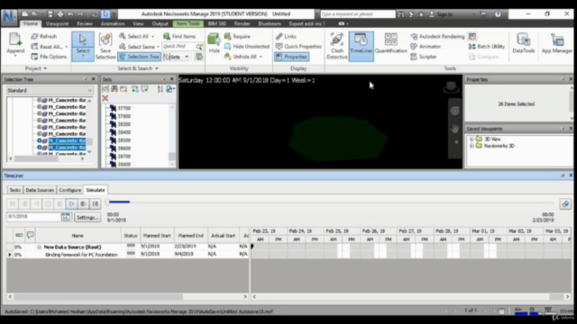Toggle the Properties panel button

[x=292, y=57]
